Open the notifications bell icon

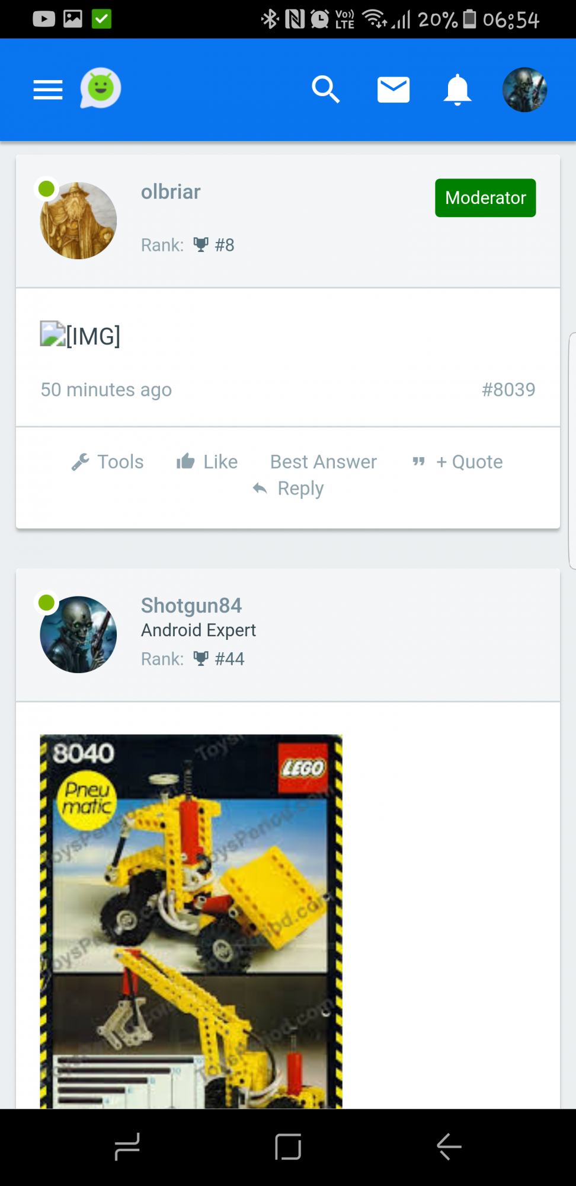tap(457, 90)
